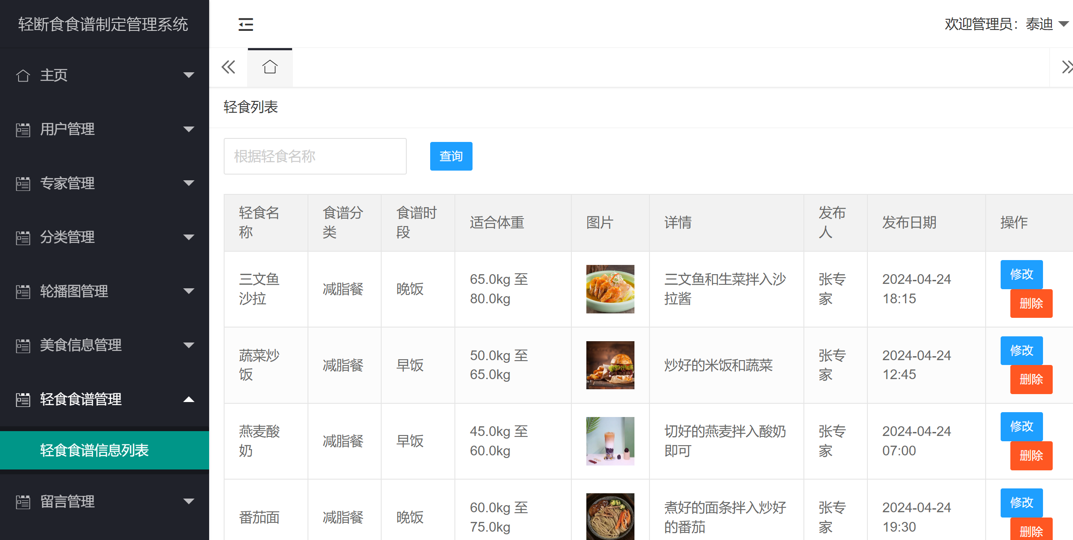Click 修改 for 三文鱼沙拉
This screenshot has width=1073, height=540.
[x=1021, y=274]
